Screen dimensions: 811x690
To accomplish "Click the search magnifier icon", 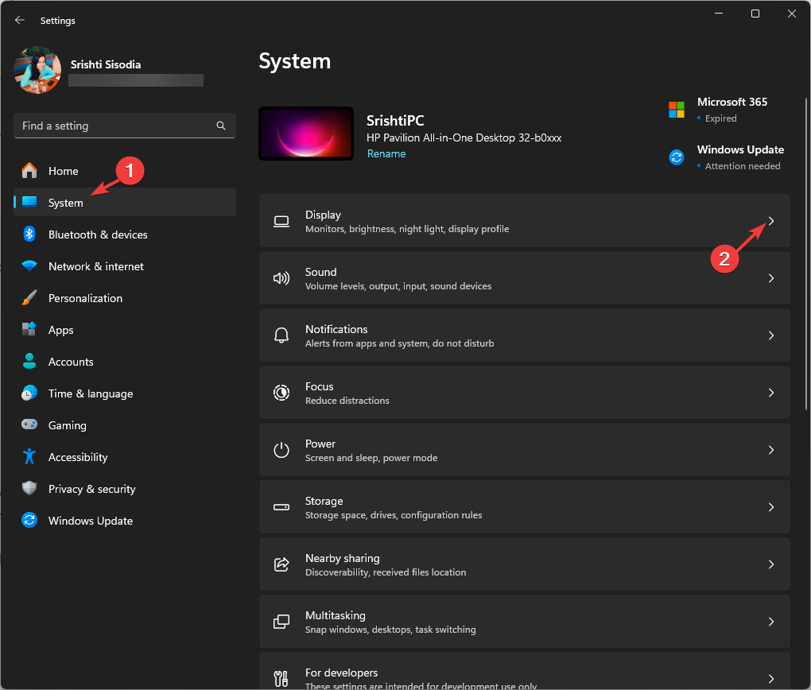I will point(221,126).
